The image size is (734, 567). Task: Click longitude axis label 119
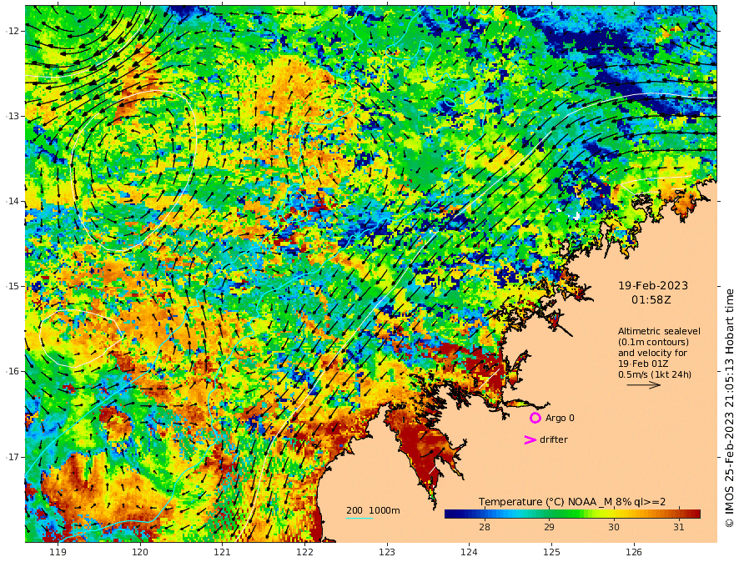58,553
